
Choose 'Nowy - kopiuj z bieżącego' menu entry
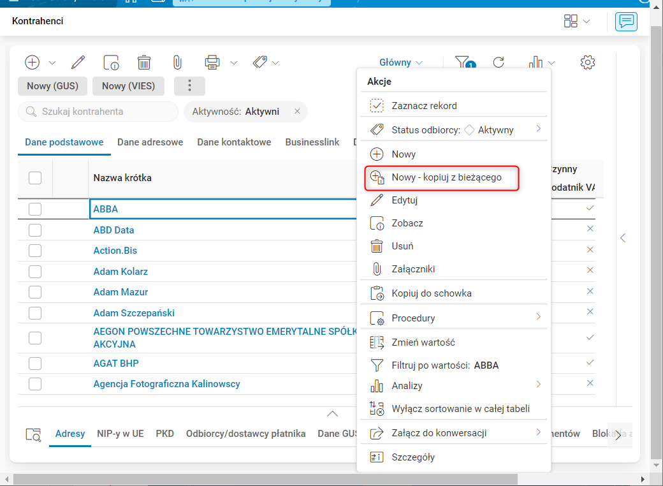click(x=446, y=177)
